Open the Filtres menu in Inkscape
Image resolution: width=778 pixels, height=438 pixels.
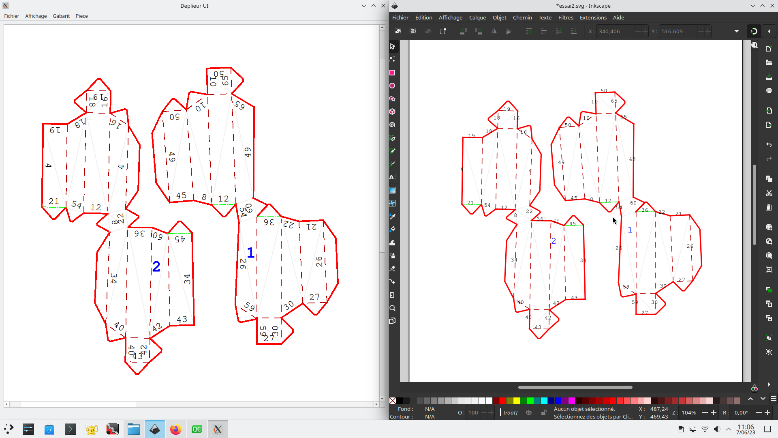click(566, 17)
